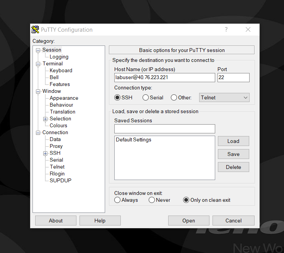Click the Port input field

click(234, 78)
